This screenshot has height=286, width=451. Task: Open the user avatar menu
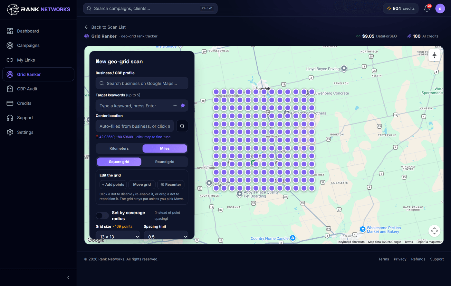tap(440, 8)
